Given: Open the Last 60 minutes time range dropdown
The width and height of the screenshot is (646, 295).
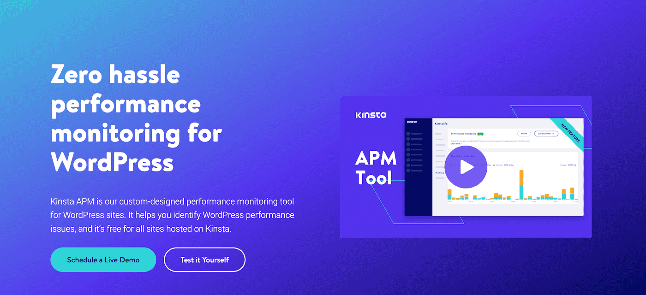Looking at the screenshot, I should tap(545, 134).
